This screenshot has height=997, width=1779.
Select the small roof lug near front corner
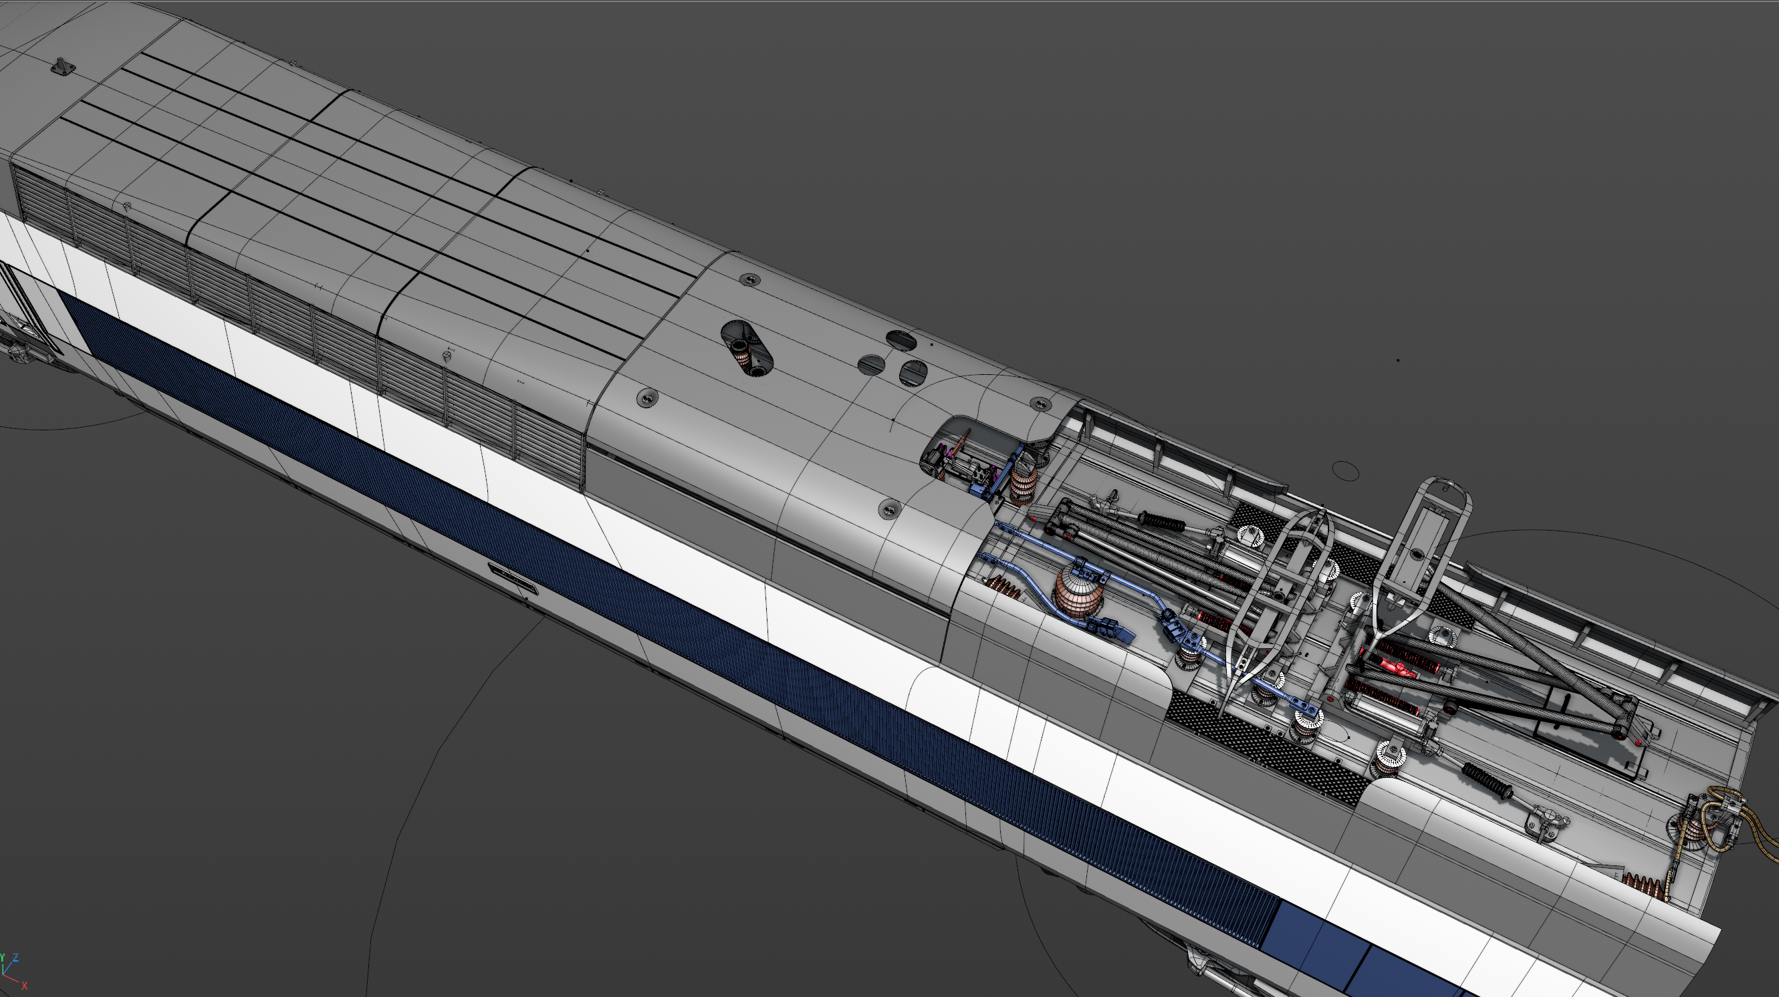(62, 66)
